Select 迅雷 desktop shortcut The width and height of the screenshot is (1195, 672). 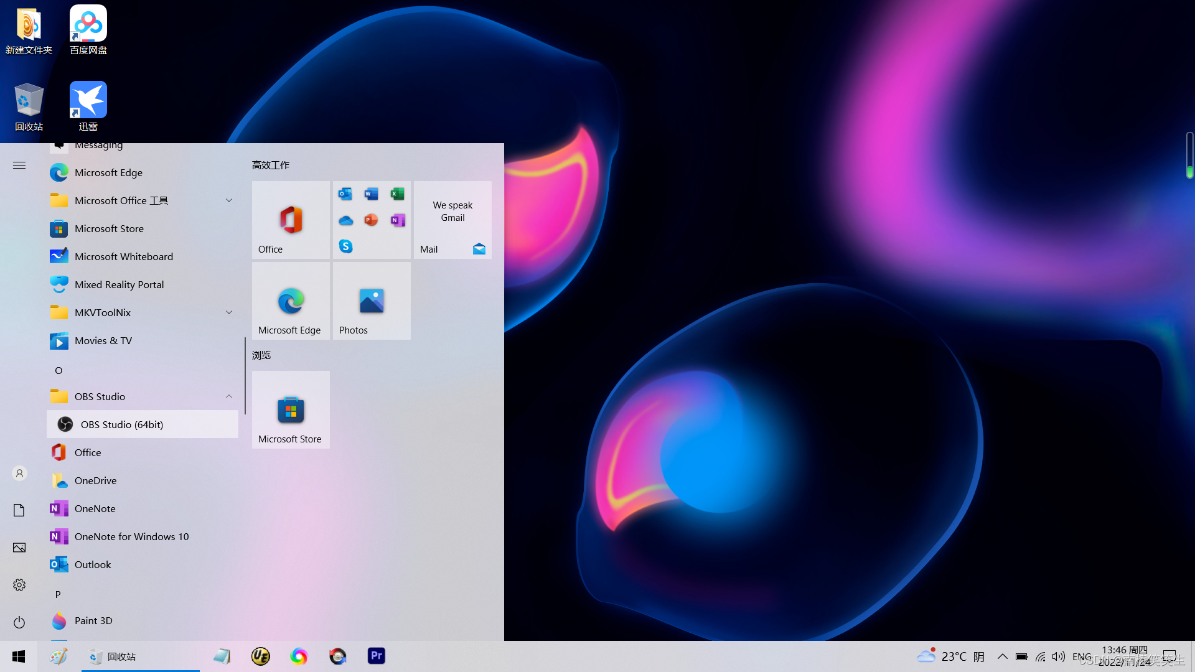pyautogui.click(x=88, y=107)
